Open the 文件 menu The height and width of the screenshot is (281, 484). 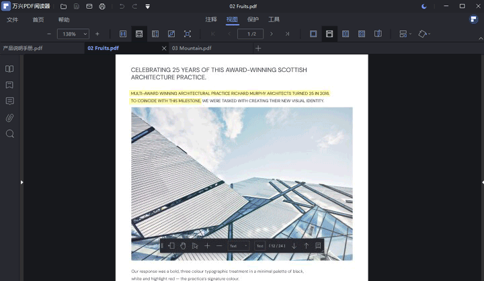click(x=12, y=19)
